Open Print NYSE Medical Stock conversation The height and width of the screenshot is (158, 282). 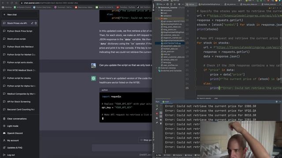point(19,70)
